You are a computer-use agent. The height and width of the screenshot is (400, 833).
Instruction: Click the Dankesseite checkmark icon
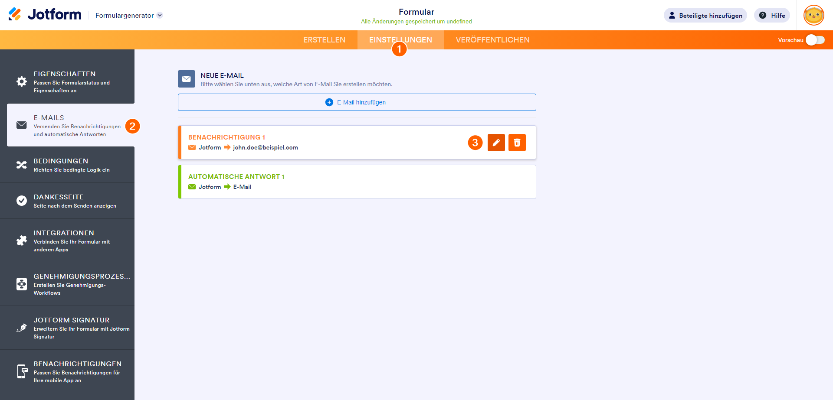coord(22,201)
